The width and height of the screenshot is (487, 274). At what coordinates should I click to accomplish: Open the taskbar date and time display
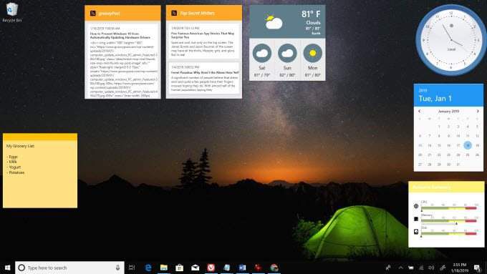click(460, 268)
